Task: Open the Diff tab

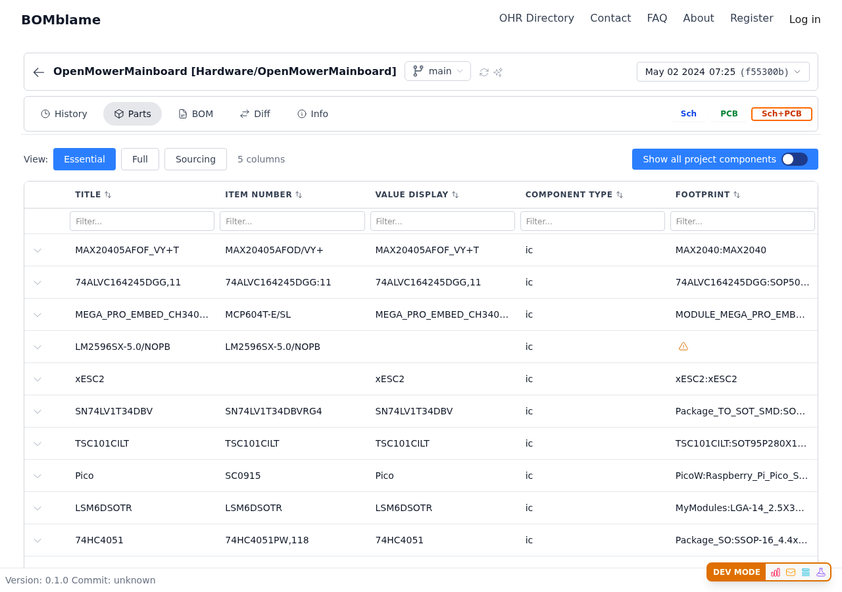Action: pos(255,114)
